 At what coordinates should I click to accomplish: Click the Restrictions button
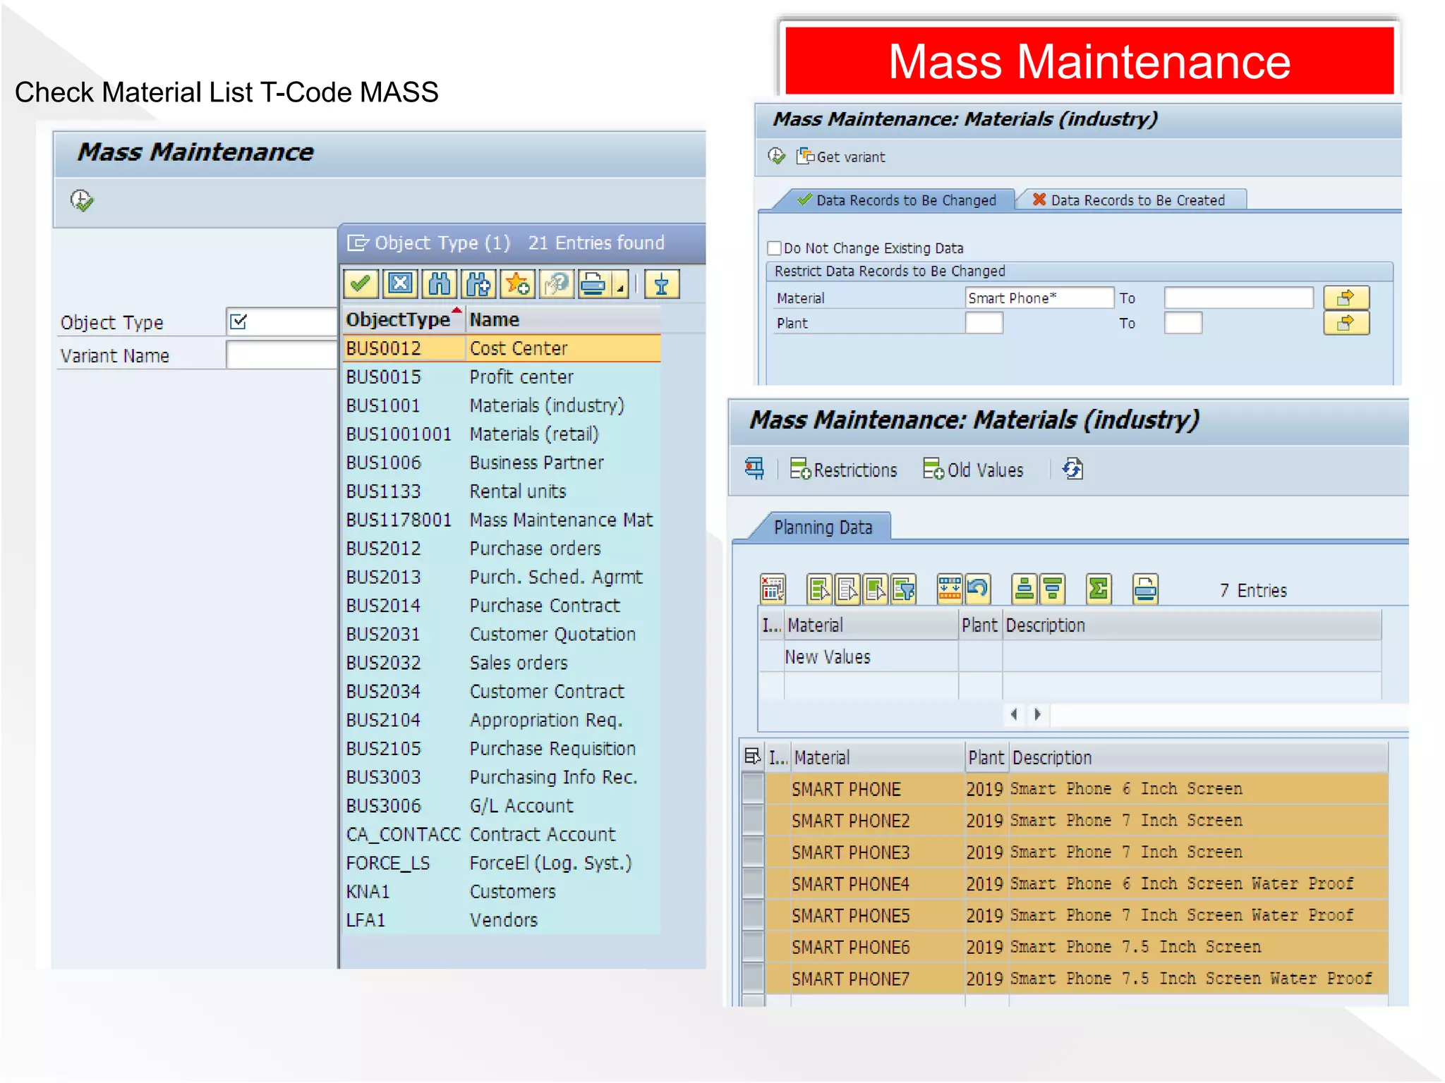coord(843,470)
